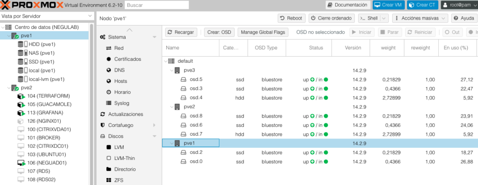Select osd.4 drive icon
Image resolution: width=478 pixels, height=185 pixels.
(x=183, y=98)
